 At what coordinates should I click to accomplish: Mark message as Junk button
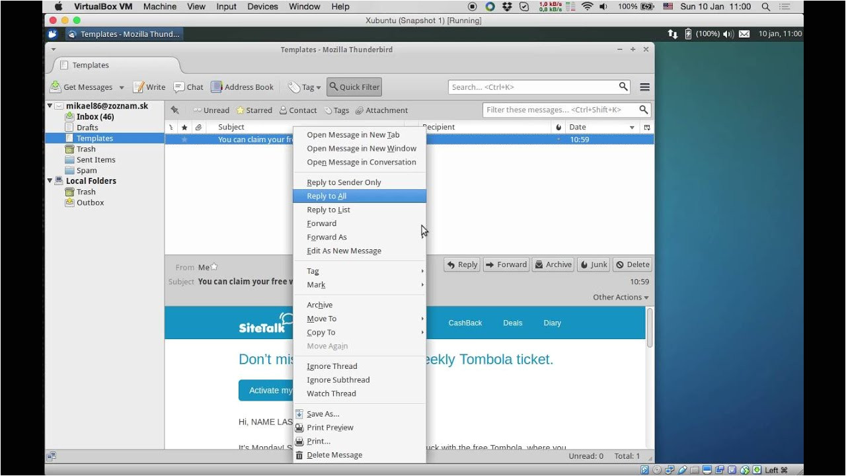click(x=594, y=264)
